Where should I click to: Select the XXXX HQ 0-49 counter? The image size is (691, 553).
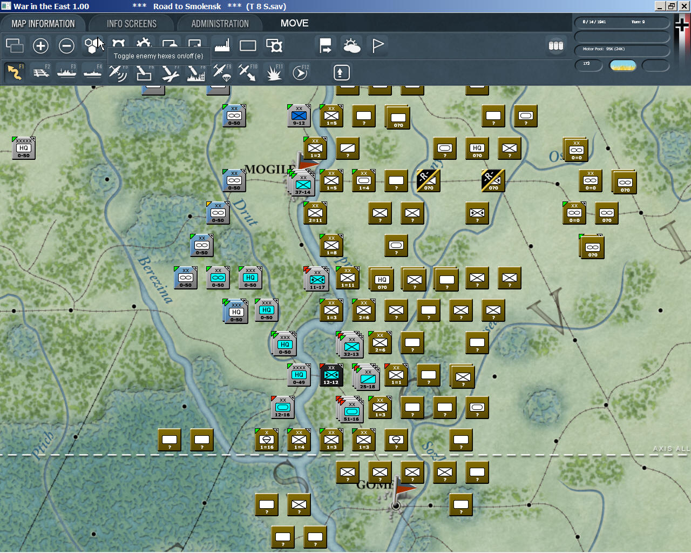[299, 375]
